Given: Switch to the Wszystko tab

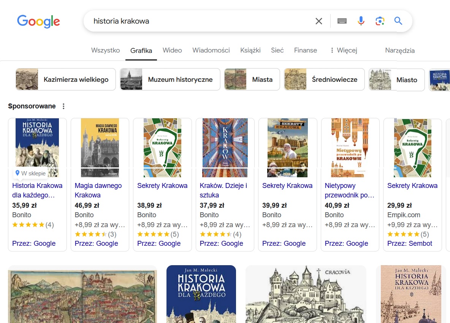Looking at the screenshot, I should [105, 50].
